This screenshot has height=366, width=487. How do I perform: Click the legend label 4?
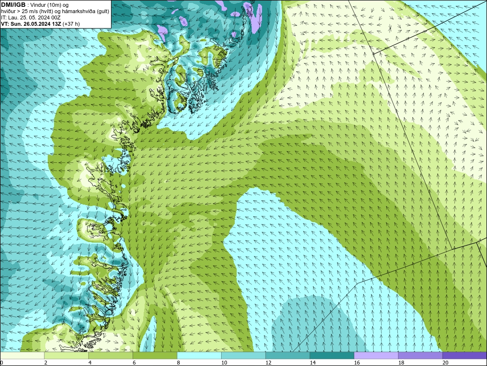[90, 363]
